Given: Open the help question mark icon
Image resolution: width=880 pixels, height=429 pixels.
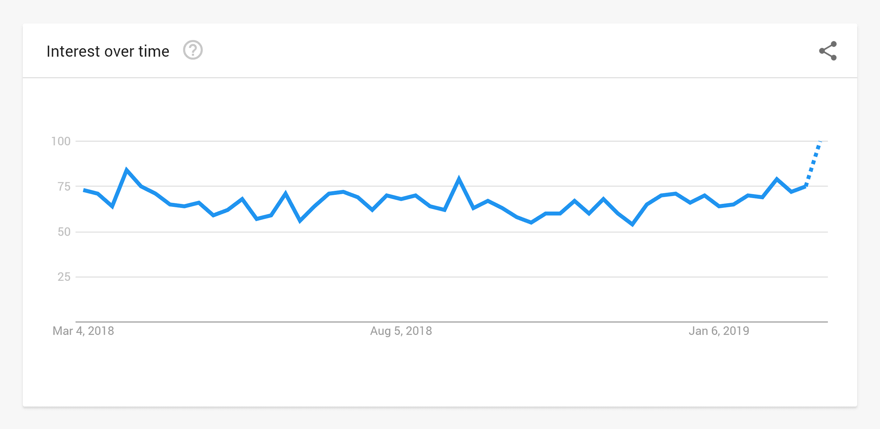Looking at the screenshot, I should pyautogui.click(x=193, y=50).
